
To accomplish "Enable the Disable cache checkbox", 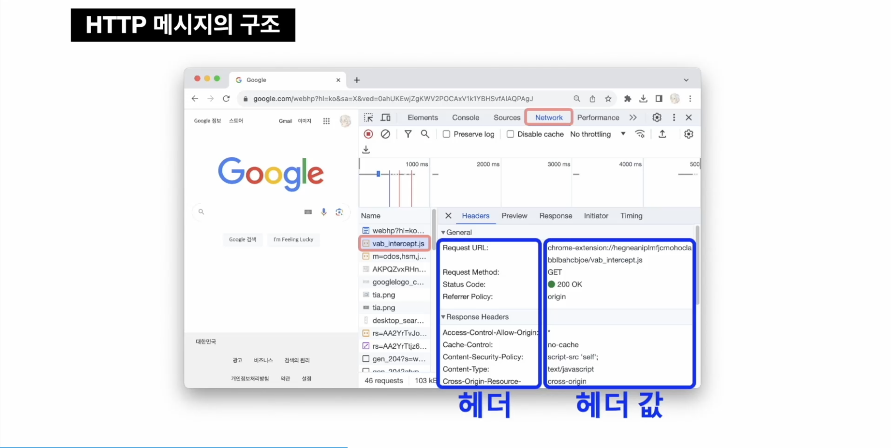I will [x=510, y=134].
